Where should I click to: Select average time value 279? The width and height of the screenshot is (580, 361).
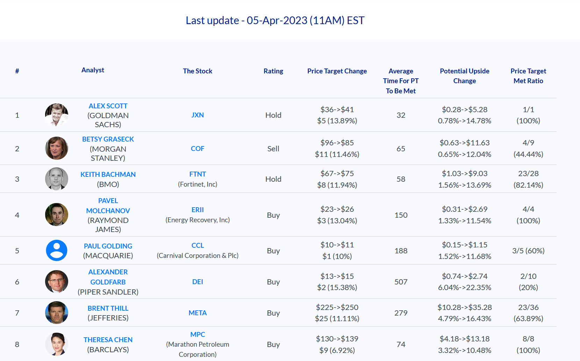pyautogui.click(x=401, y=313)
